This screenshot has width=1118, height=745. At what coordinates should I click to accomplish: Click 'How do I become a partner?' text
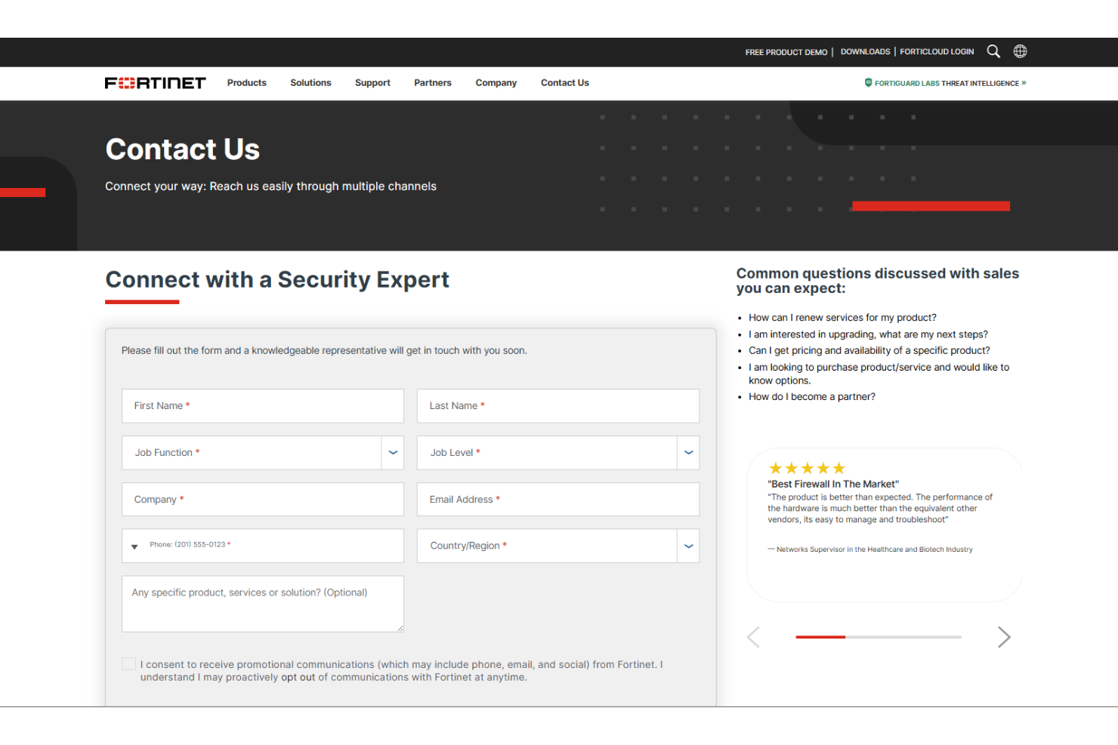(812, 396)
